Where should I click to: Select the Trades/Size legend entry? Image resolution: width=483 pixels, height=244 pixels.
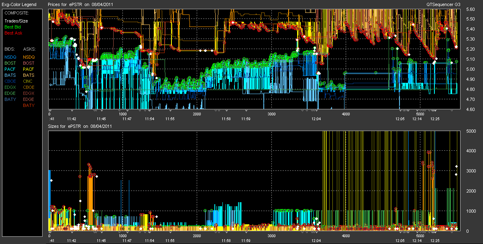(x=16, y=21)
